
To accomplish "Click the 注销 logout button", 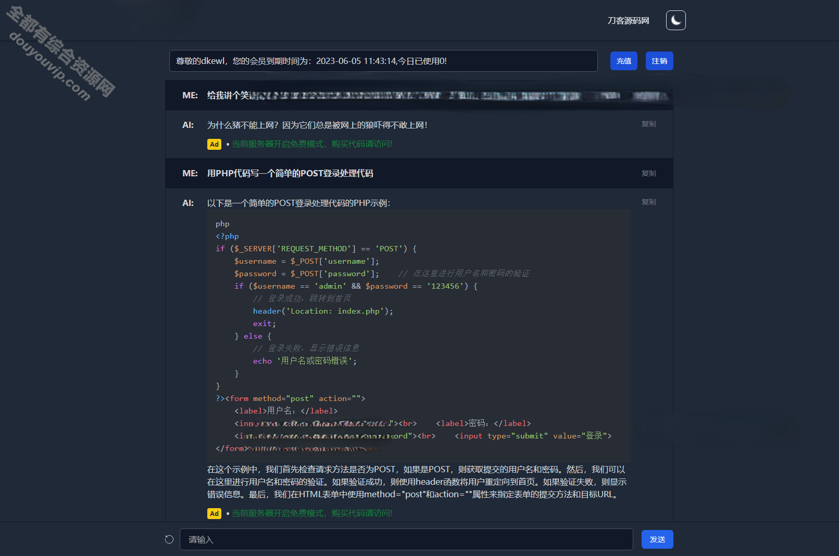I will pyautogui.click(x=659, y=61).
